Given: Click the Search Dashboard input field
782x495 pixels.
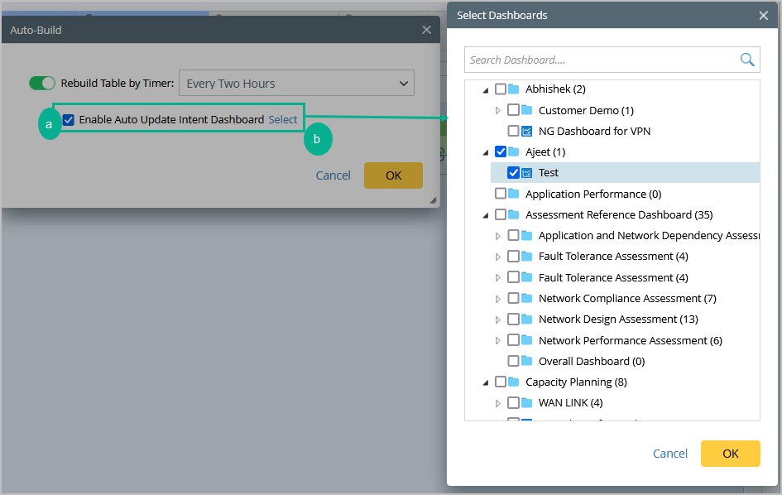Looking at the screenshot, I should click(602, 60).
